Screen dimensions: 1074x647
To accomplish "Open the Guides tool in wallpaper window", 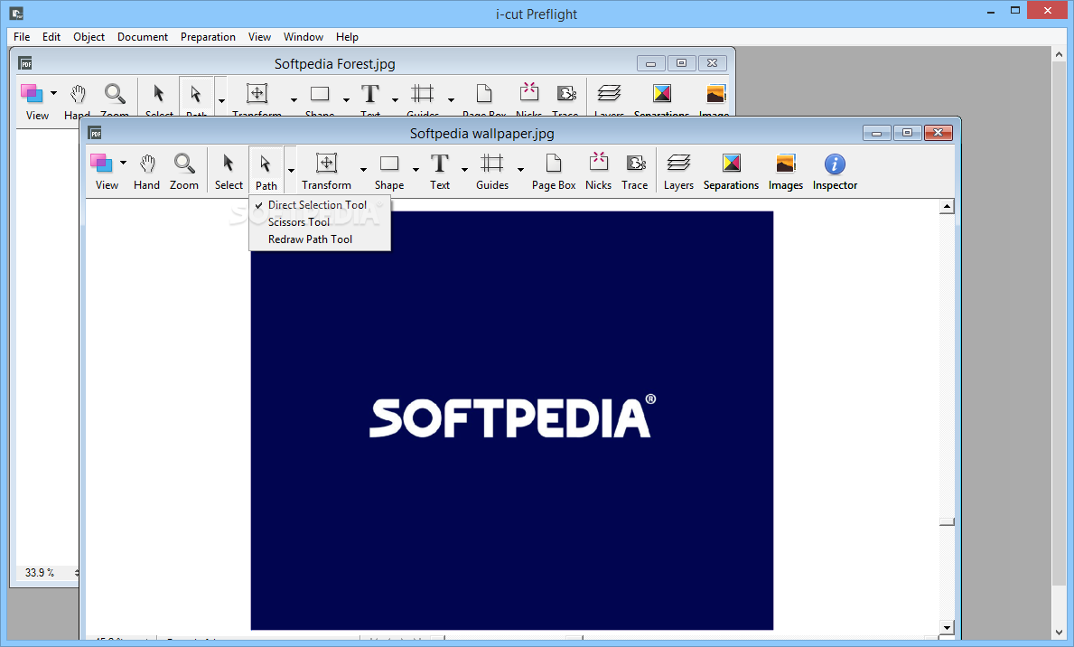I will [492, 172].
